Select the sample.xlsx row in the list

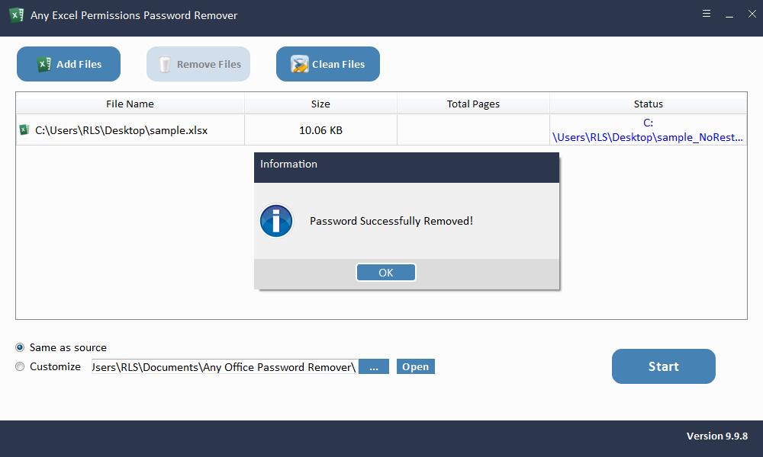point(130,129)
